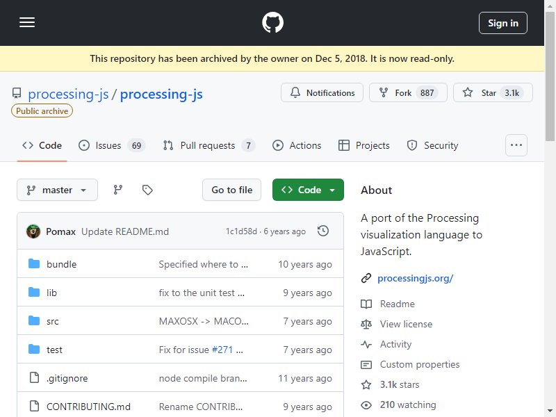The height and width of the screenshot is (417, 556).
Task: Click the bundle folder icon
Action: pos(34,264)
